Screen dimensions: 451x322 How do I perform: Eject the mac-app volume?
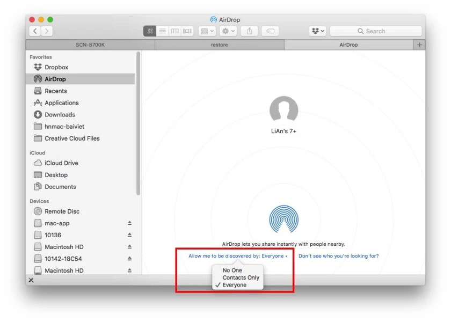(129, 223)
